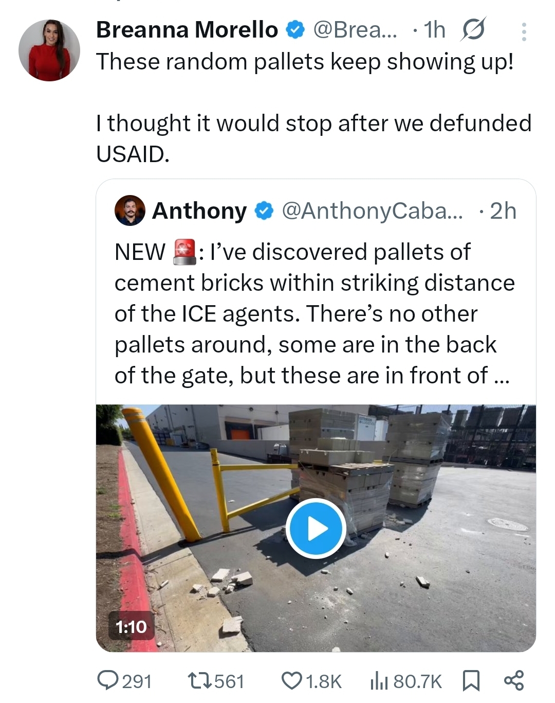Screen dimensions: 555x703
Task: Repost using the retweet arrows icon
Action: 200,680
